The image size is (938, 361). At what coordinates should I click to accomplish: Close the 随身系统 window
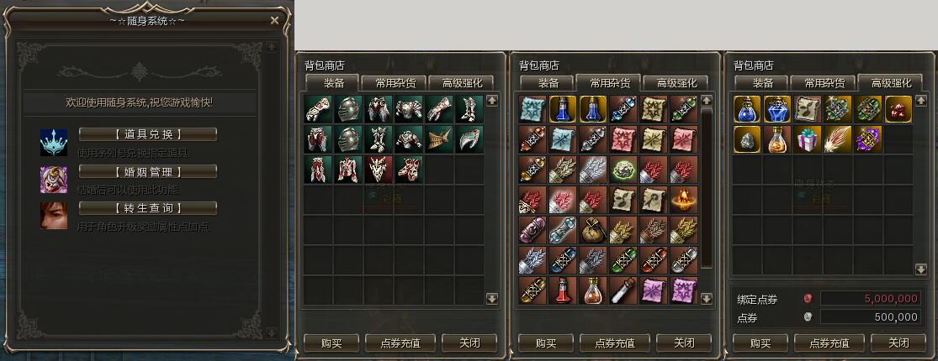274,20
